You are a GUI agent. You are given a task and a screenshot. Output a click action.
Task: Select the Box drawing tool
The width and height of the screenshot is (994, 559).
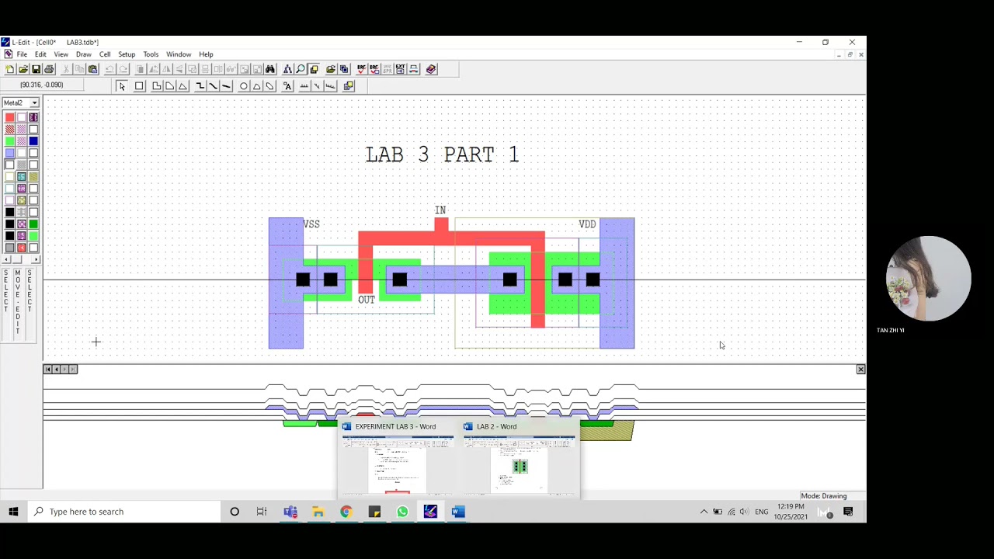(139, 86)
